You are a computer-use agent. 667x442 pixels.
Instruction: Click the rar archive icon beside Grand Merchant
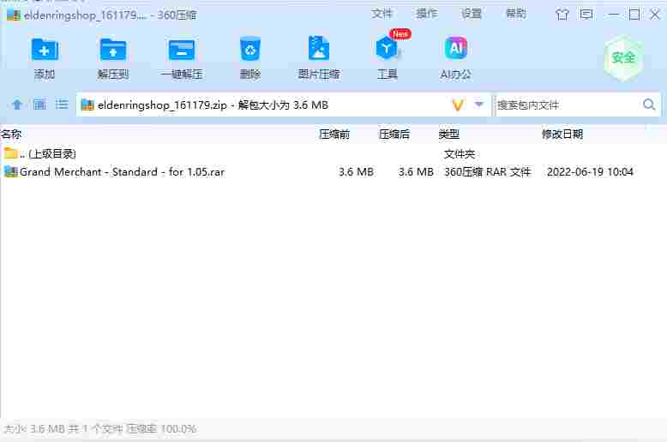(10, 171)
